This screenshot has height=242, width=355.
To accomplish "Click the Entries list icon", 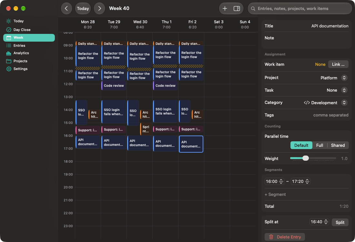I will point(9,45).
